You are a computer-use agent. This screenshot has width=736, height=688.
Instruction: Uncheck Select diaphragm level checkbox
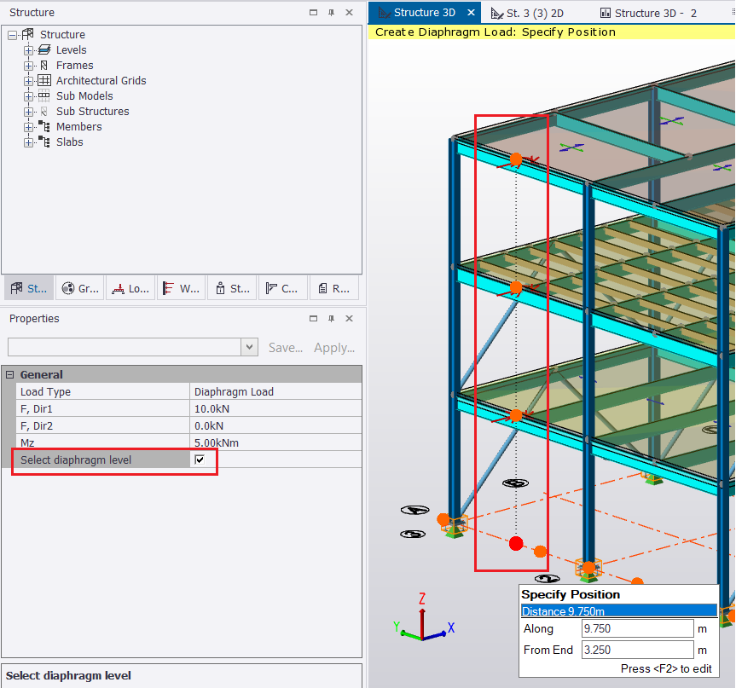[200, 460]
